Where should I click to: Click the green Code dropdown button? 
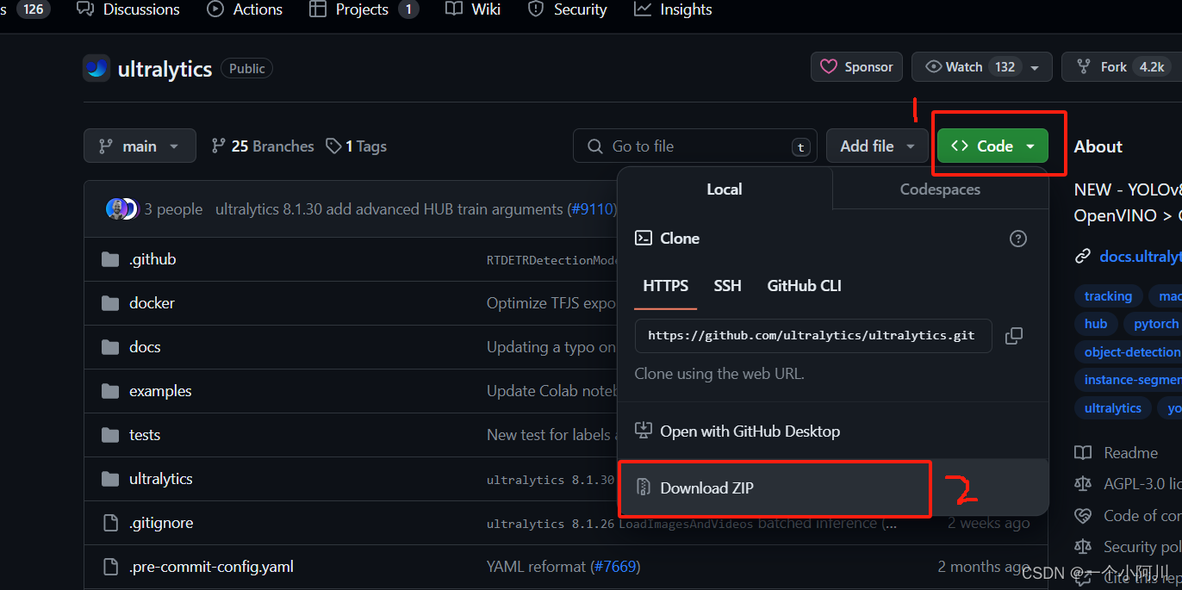click(992, 146)
